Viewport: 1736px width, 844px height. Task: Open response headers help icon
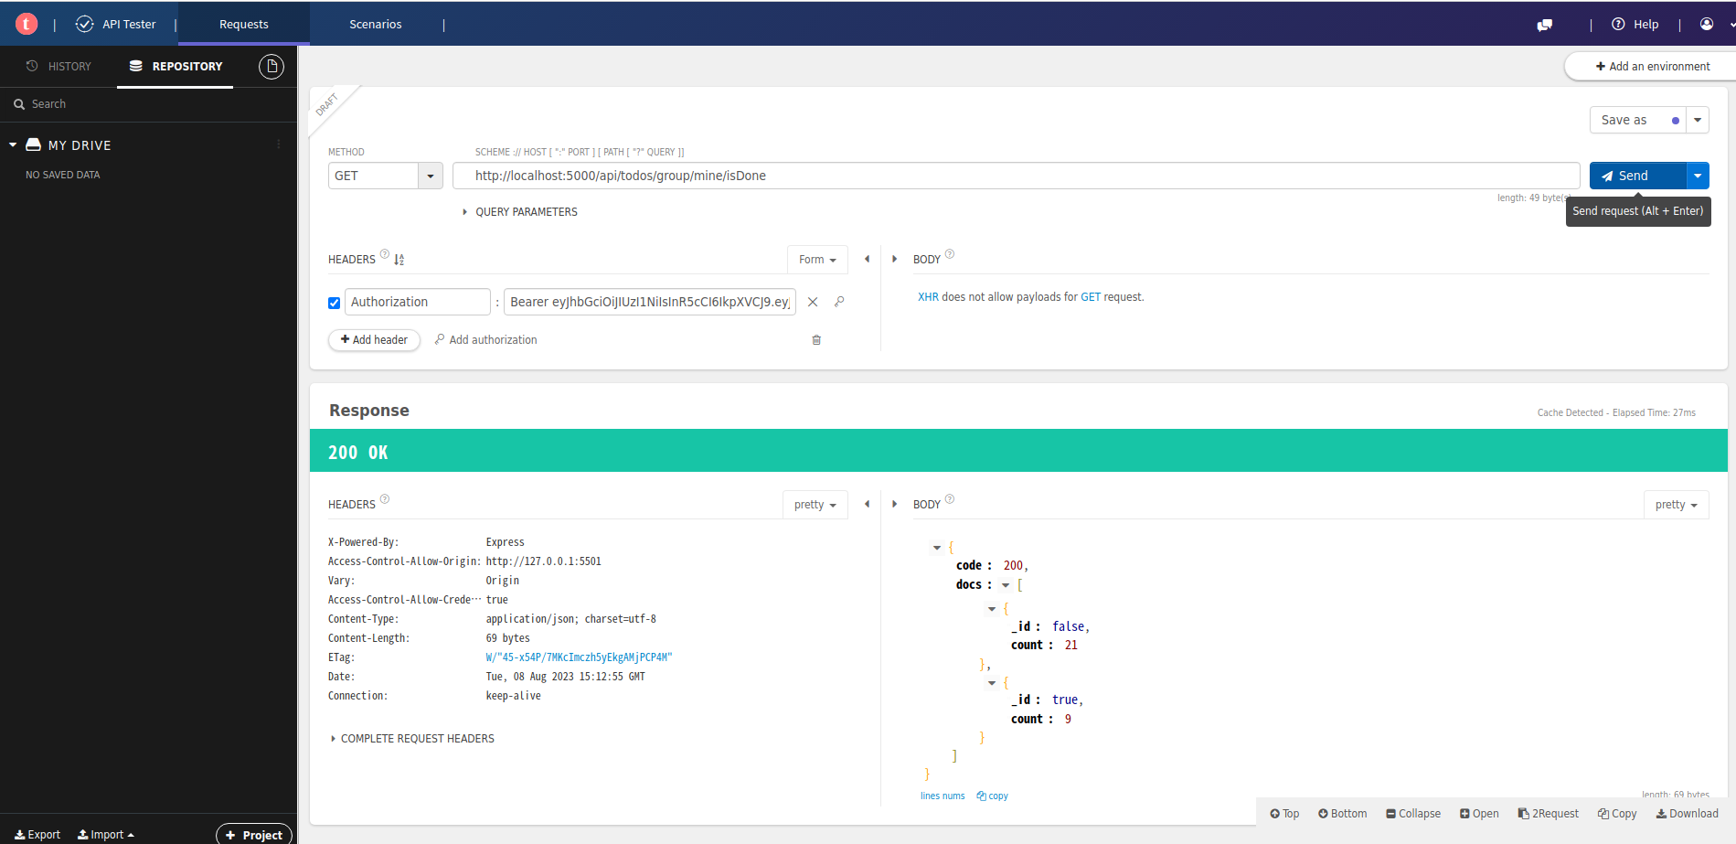pyautogui.click(x=385, y=499)
